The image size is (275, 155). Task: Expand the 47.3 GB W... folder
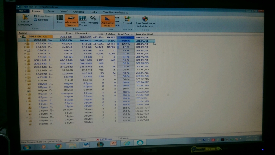click(x=25, y=43)
